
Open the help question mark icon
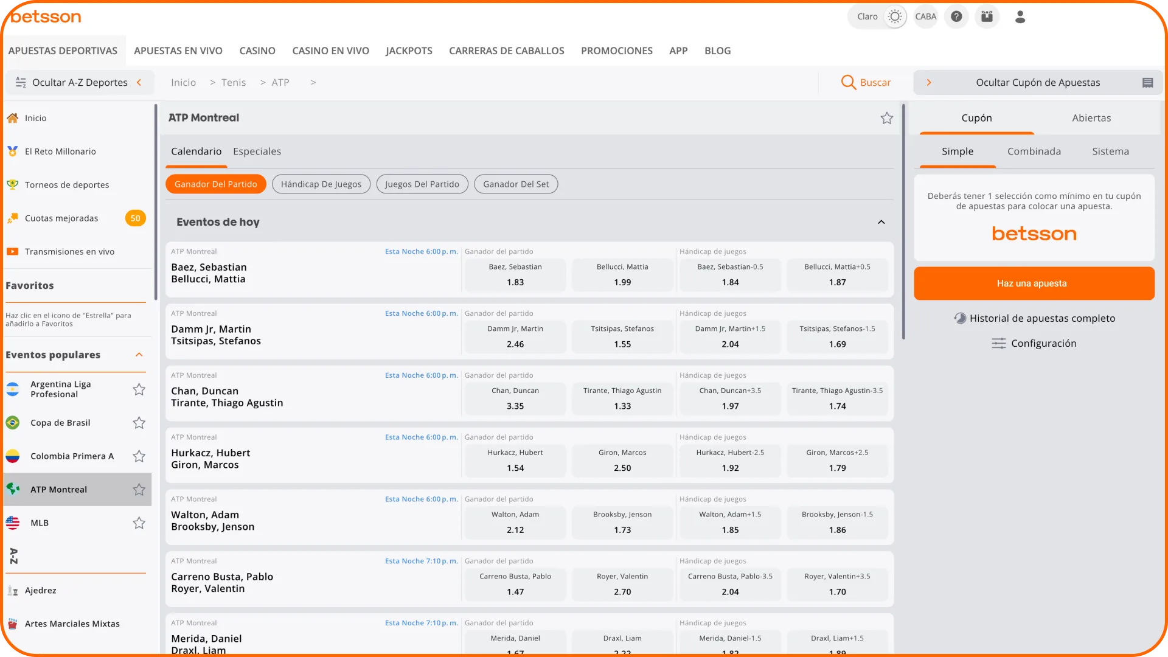[x=956, y=16]
